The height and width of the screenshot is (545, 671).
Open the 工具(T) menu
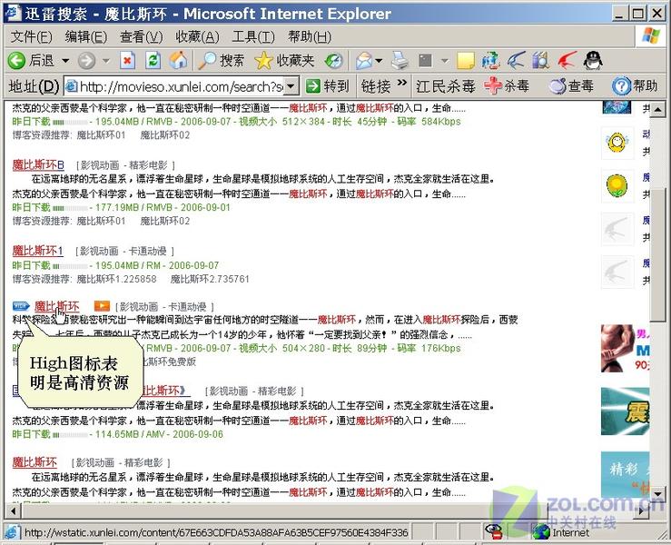253,37
